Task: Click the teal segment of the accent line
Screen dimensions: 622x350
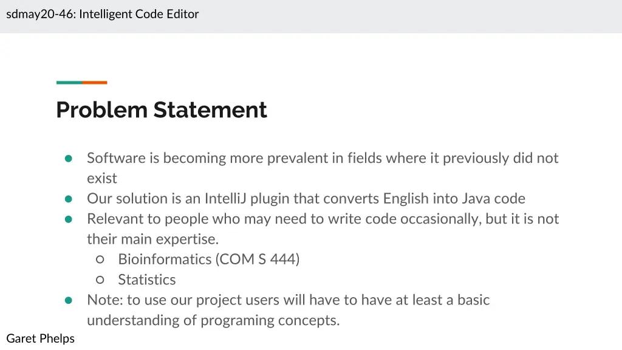Action: [x=69, y=82]
